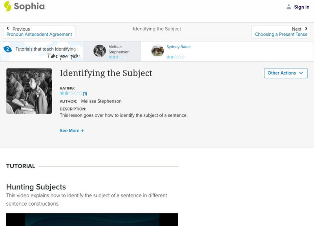Click the Hunting Subjects heading
The width and height of the screenshot is (314, 226).
pyautogui.click(x=36, y=187)
